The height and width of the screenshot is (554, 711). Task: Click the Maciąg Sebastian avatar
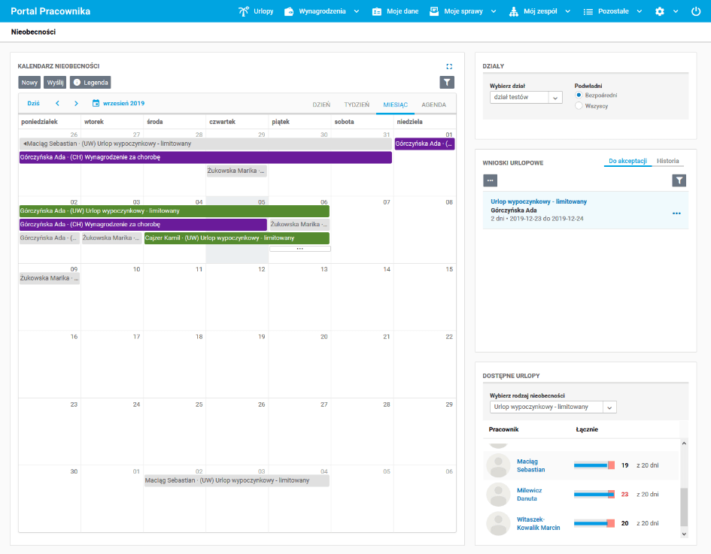click(498, 465)
